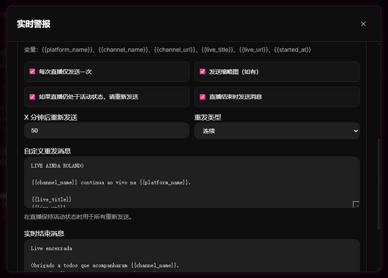Click the dialog's vertical scrollbar thumb
The image size is (388, 278).
(x=378, y=184)
